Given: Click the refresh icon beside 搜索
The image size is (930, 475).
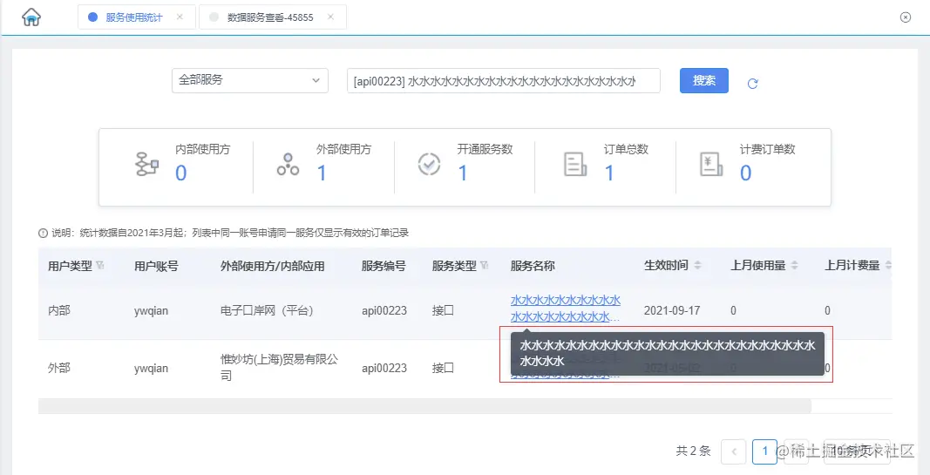Looking at the screenshot, I should [x=752, y=84].
